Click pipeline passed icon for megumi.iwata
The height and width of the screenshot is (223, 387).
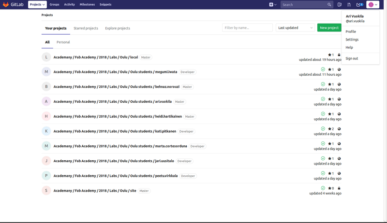[x=323, y=70]
